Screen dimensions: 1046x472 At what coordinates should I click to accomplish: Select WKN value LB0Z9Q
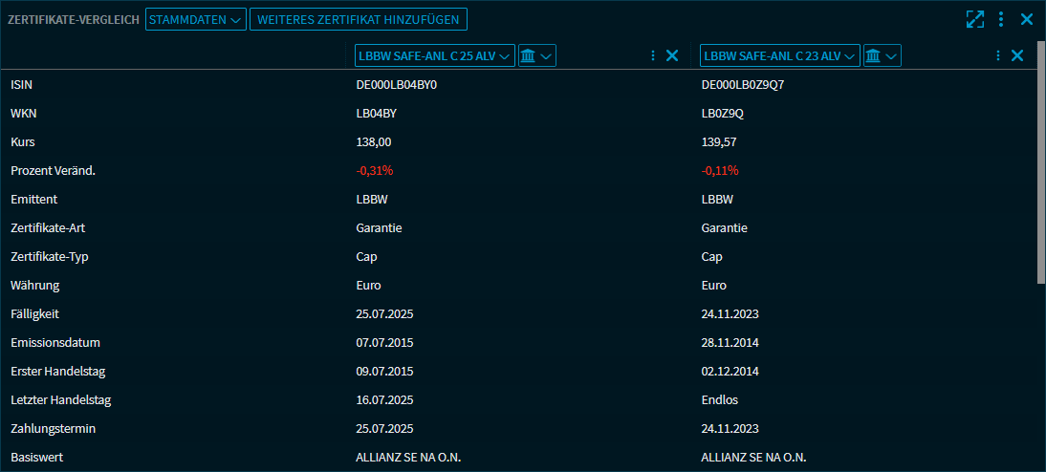[x=723, y=114]
